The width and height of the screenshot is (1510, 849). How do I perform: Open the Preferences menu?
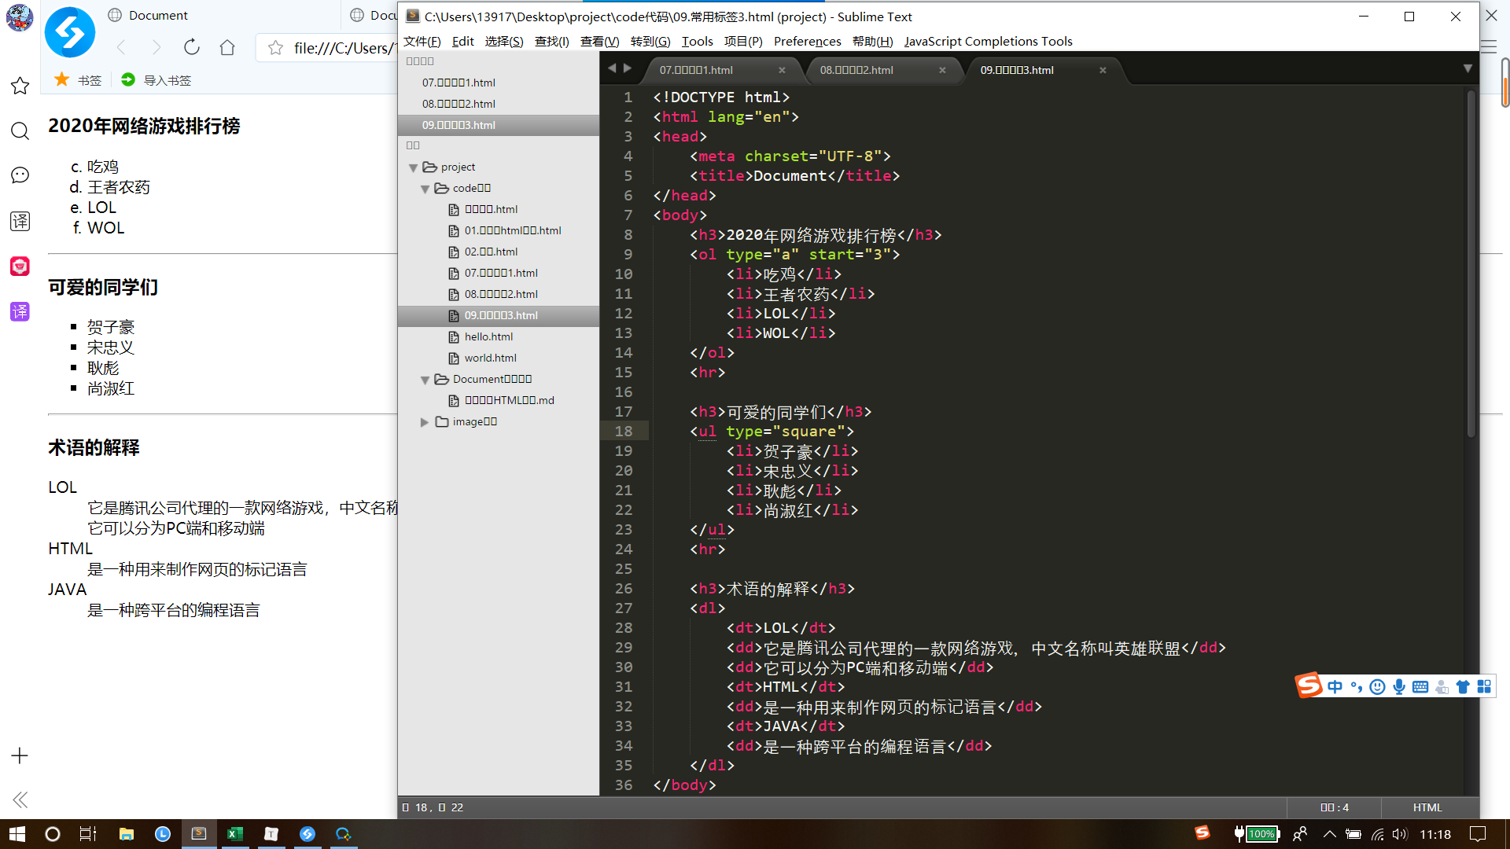pos(807,41)
